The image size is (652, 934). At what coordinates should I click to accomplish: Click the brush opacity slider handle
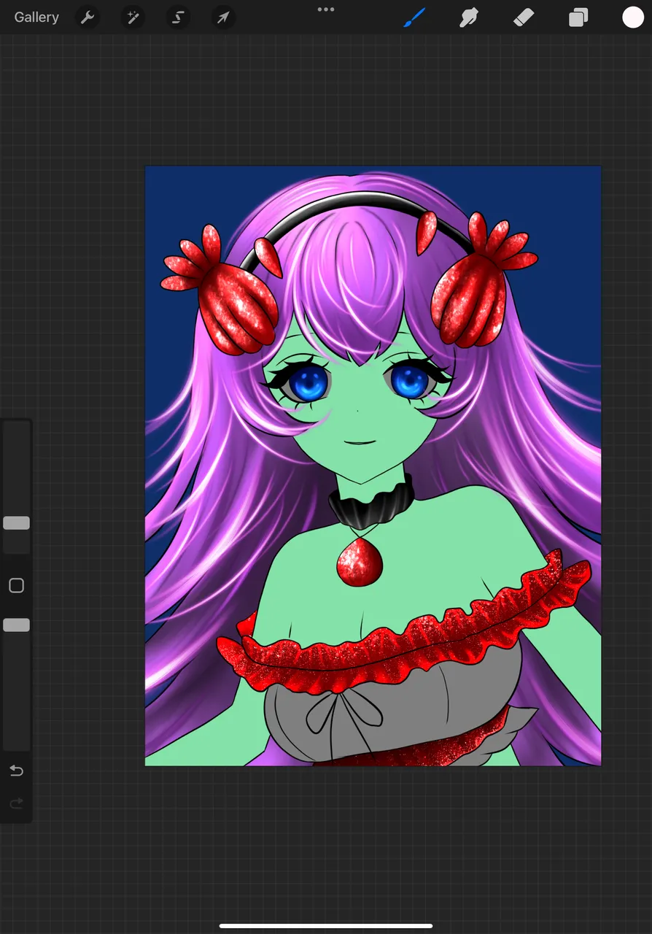(x=16, y=625)
